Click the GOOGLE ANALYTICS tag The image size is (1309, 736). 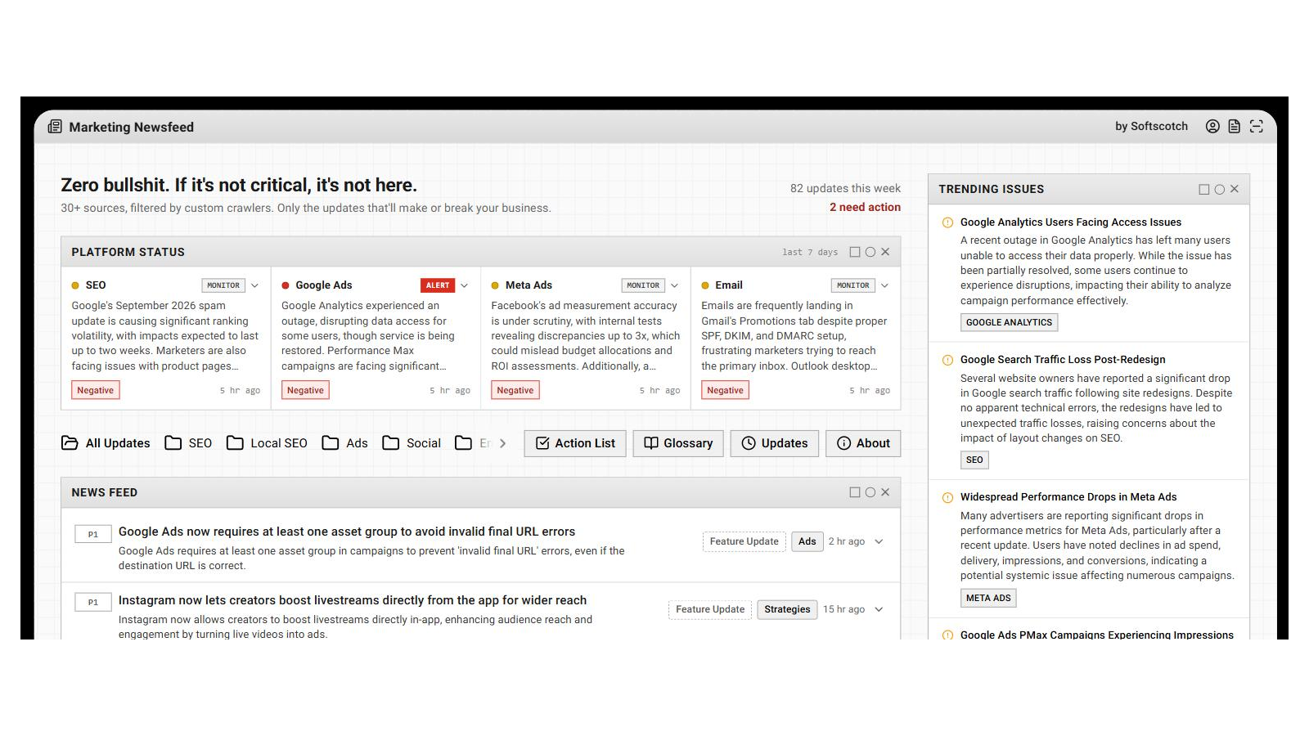tap(1009, 322)
